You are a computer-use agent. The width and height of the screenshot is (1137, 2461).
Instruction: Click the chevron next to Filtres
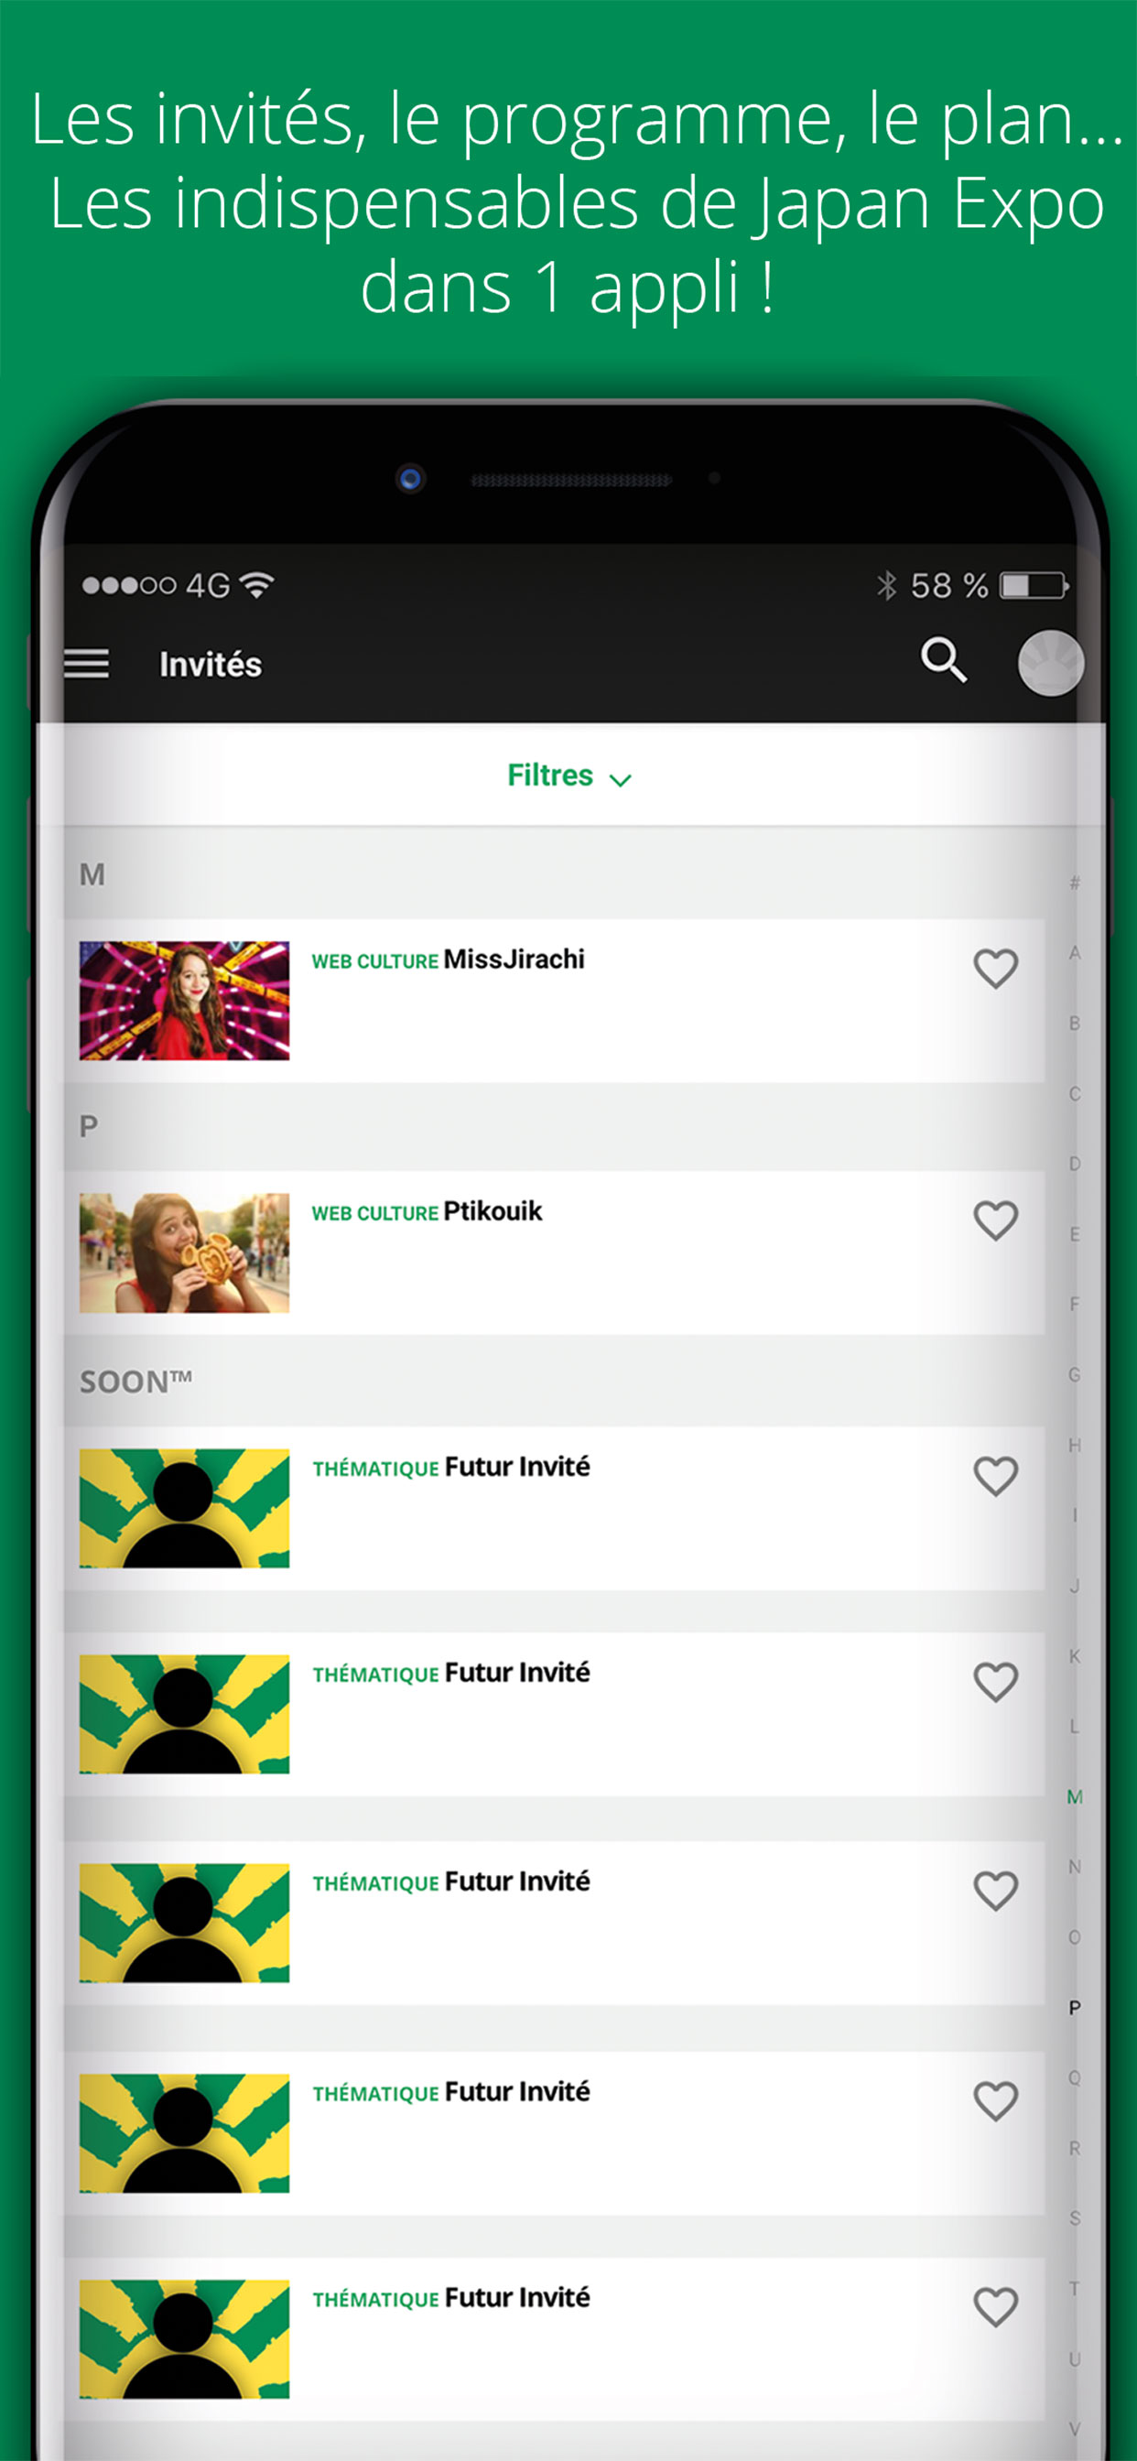(621, 781)
